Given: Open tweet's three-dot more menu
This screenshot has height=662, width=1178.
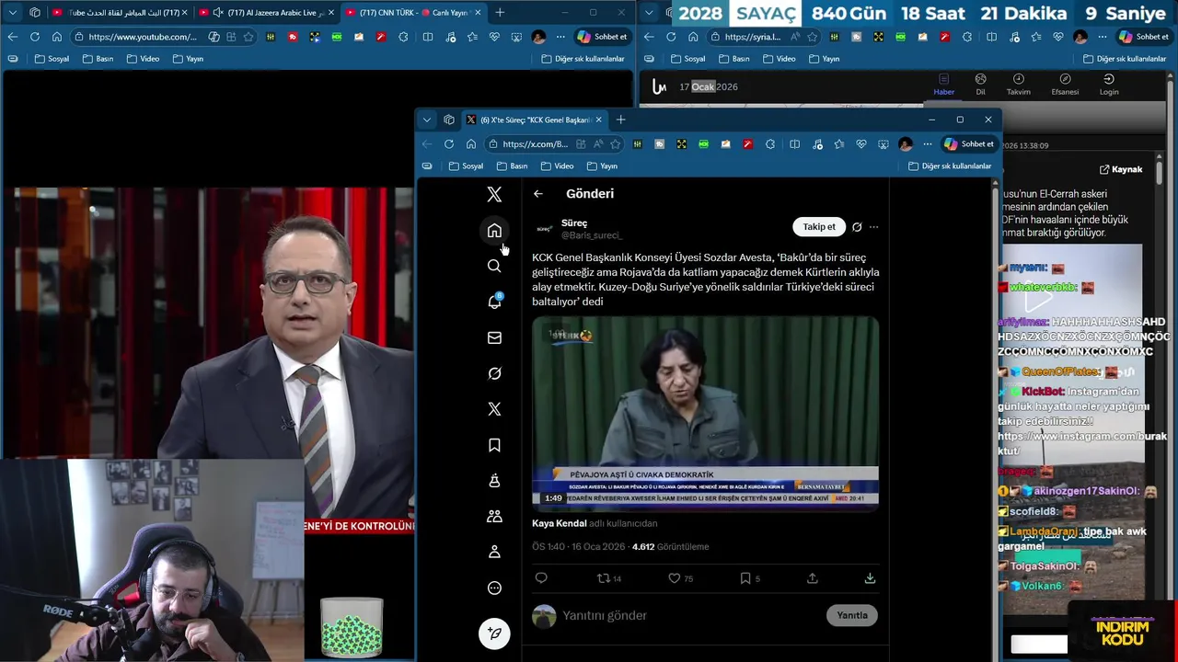Looking at the screenshot, I should click(x=873, y=227).
